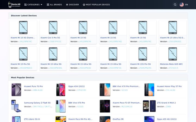Click version text Z988
This screenshot has width=196, height=122.
coord(168,107)
